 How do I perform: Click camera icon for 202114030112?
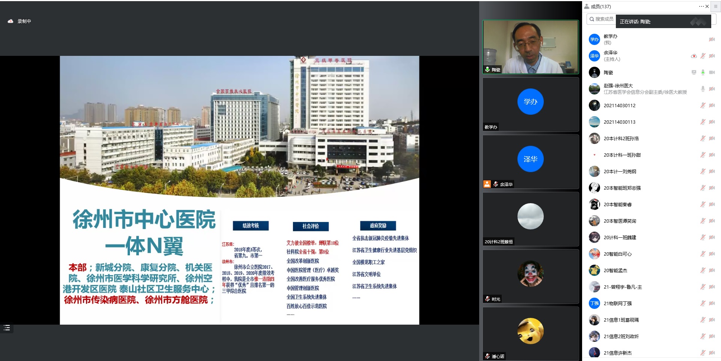tap(712, 105)
